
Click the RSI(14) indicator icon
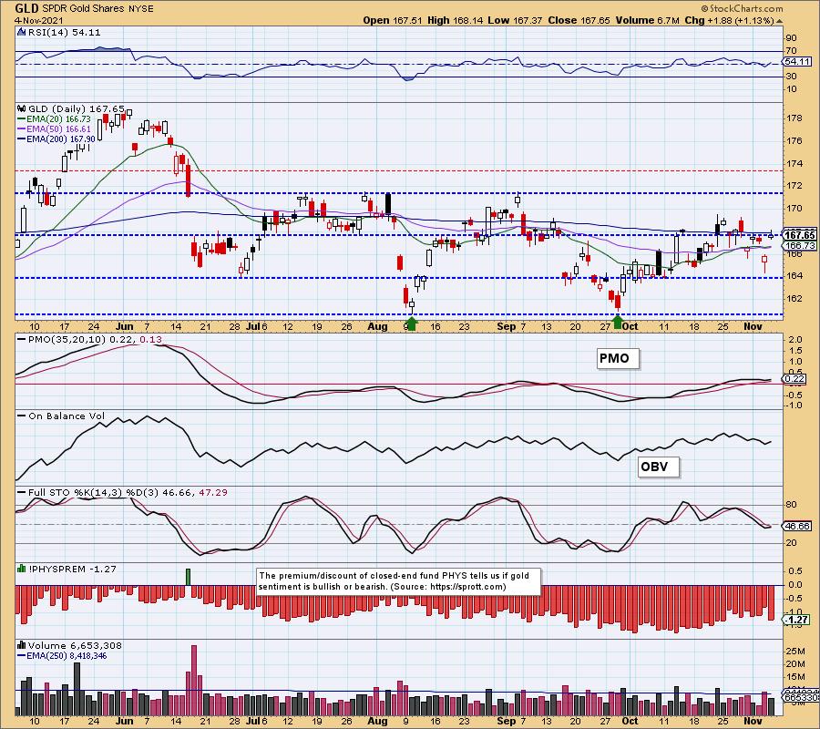(x=21, y=32)
